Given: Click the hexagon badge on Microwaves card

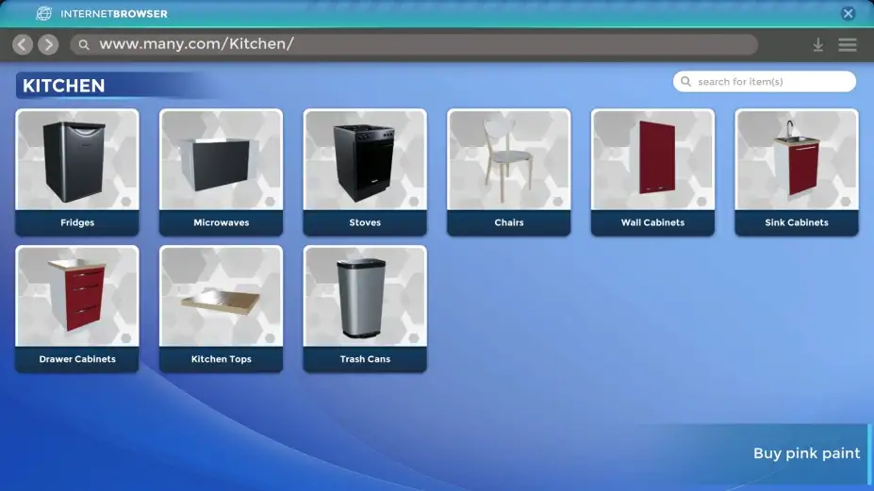Looking at the screenshot, I should tap(271, 201).
